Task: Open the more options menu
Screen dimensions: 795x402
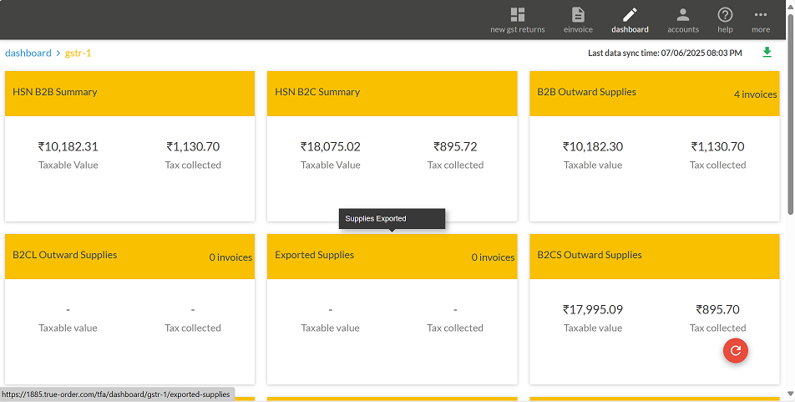Action: coord(760,15)
